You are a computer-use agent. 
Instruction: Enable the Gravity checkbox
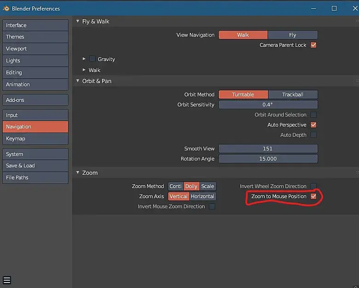[92, 59]
